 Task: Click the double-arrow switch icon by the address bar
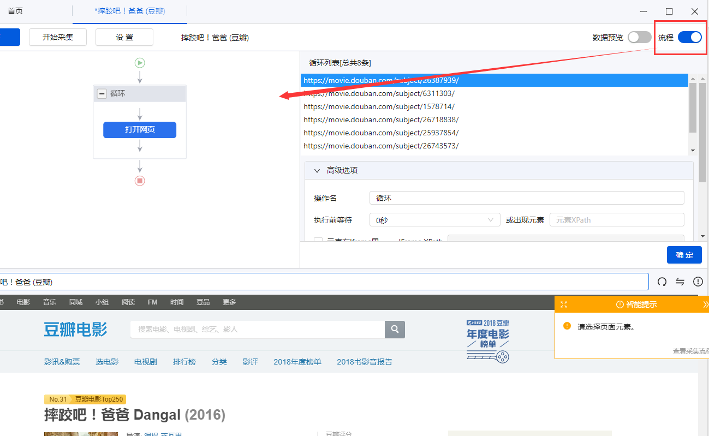(680, 282)
